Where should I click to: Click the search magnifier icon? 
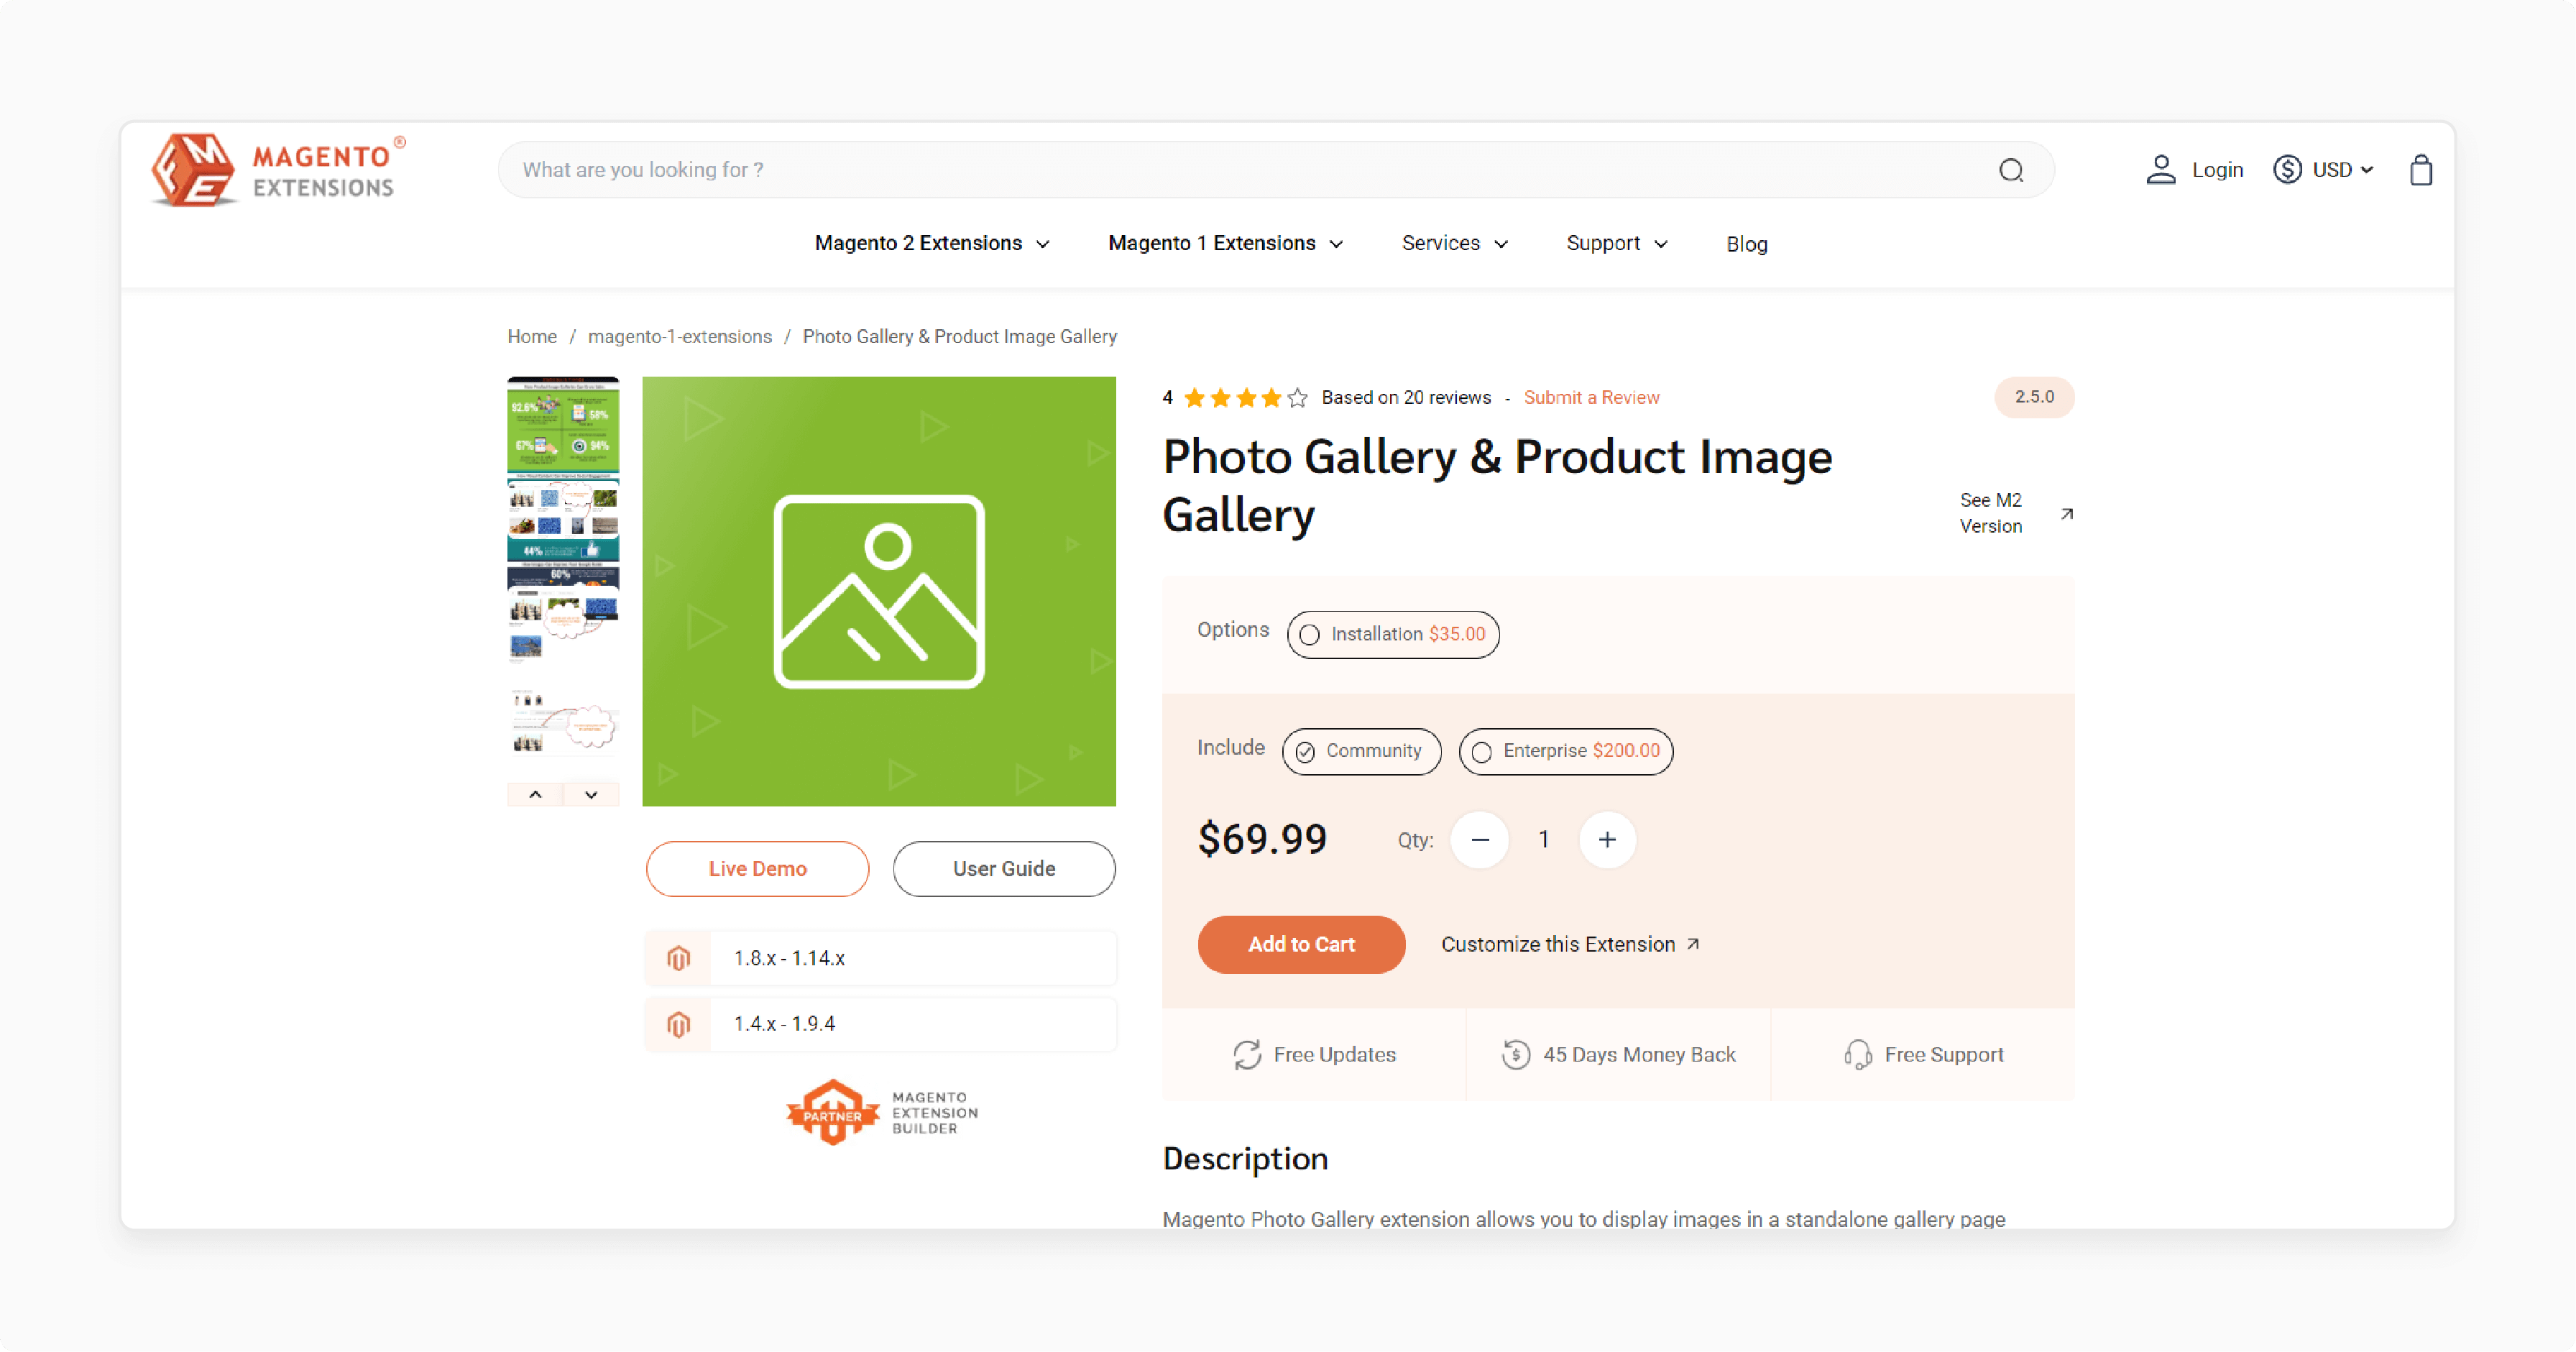point(2010,169)
